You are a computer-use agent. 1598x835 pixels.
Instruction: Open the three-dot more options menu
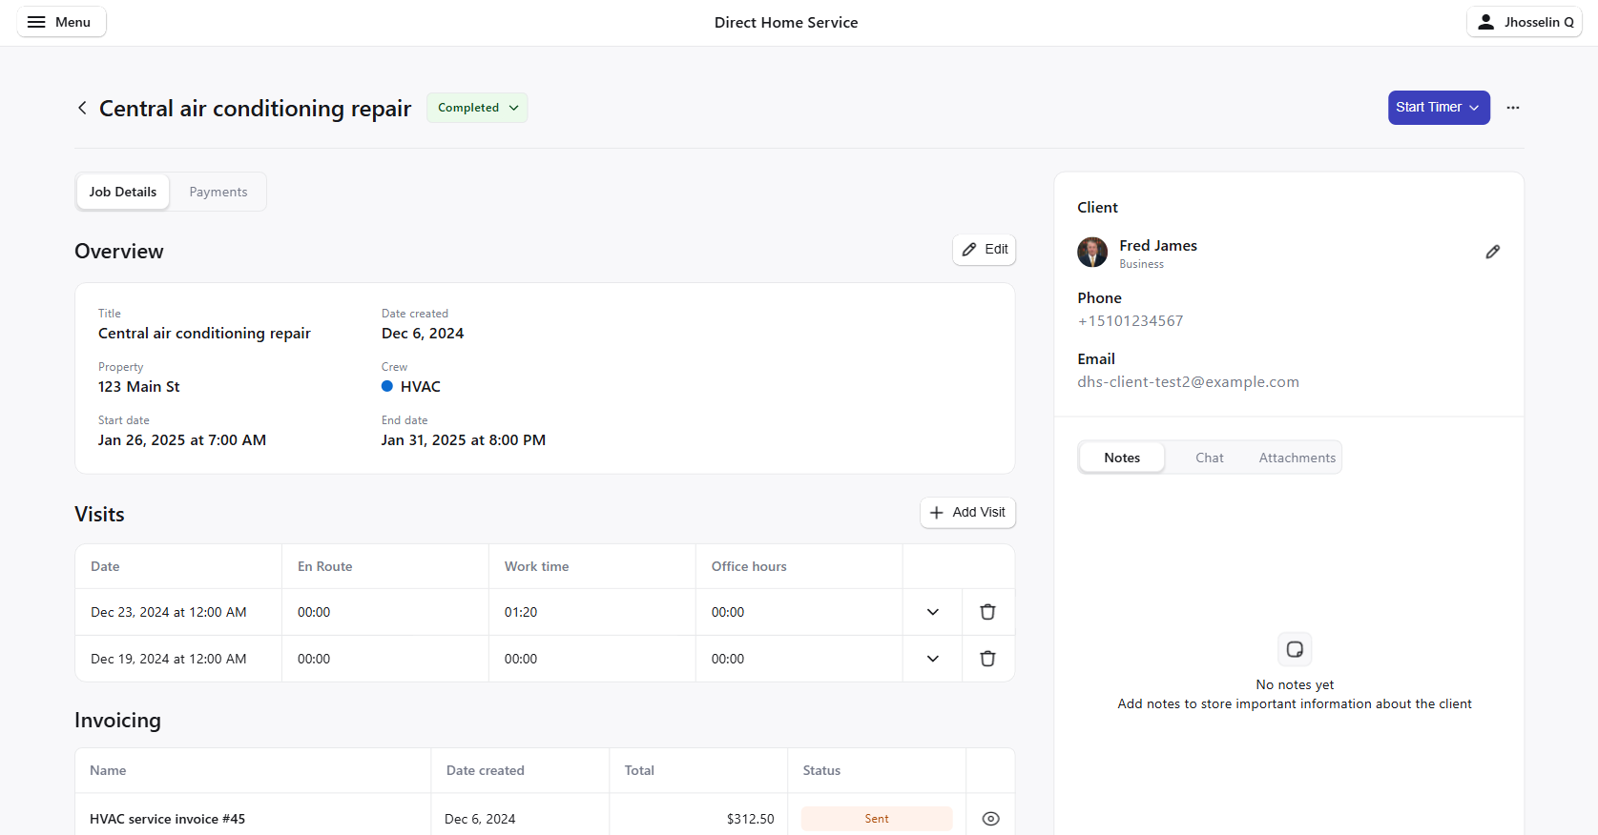coord(1512,108)
